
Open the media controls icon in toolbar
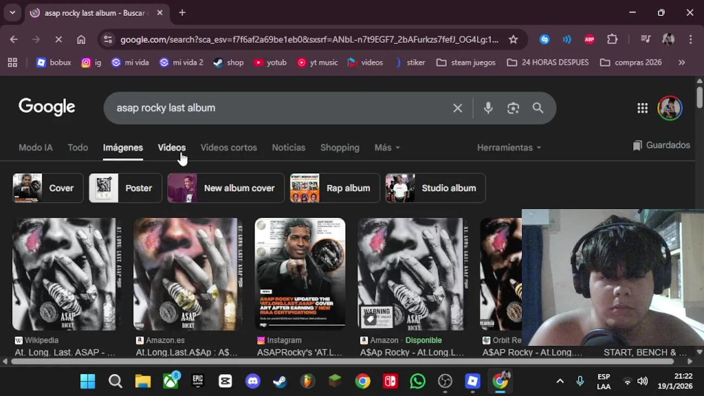tap(646, 40)
